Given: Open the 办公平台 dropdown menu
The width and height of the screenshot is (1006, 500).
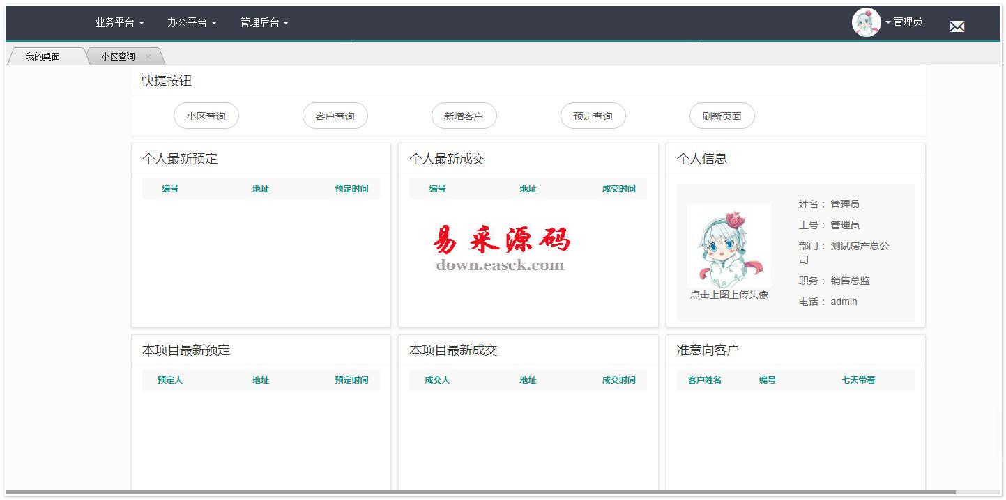Looking at the screenshot, I should click(191, 22).
